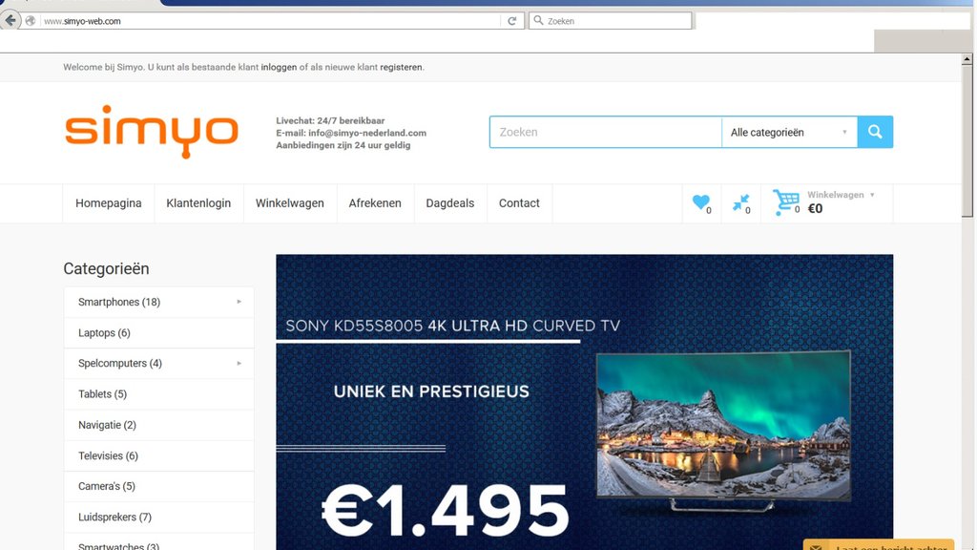Click the shopping cart icon
The height and width of the screenshot is (550, 977).
click(x=786, y=202)
